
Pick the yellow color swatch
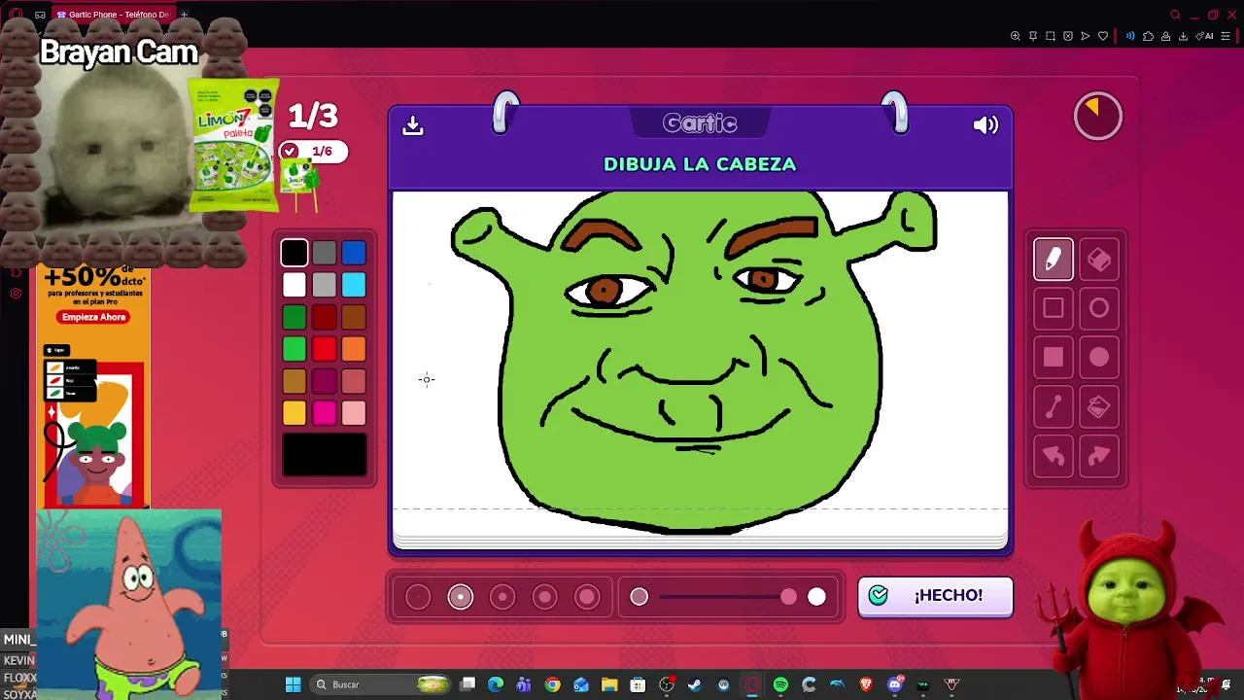294,413
